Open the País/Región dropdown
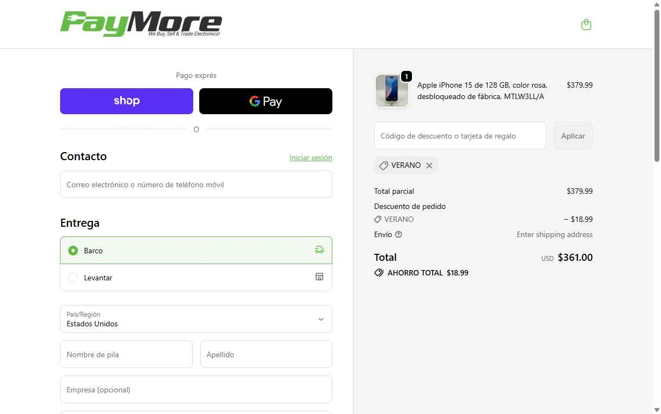 point(196,319)
